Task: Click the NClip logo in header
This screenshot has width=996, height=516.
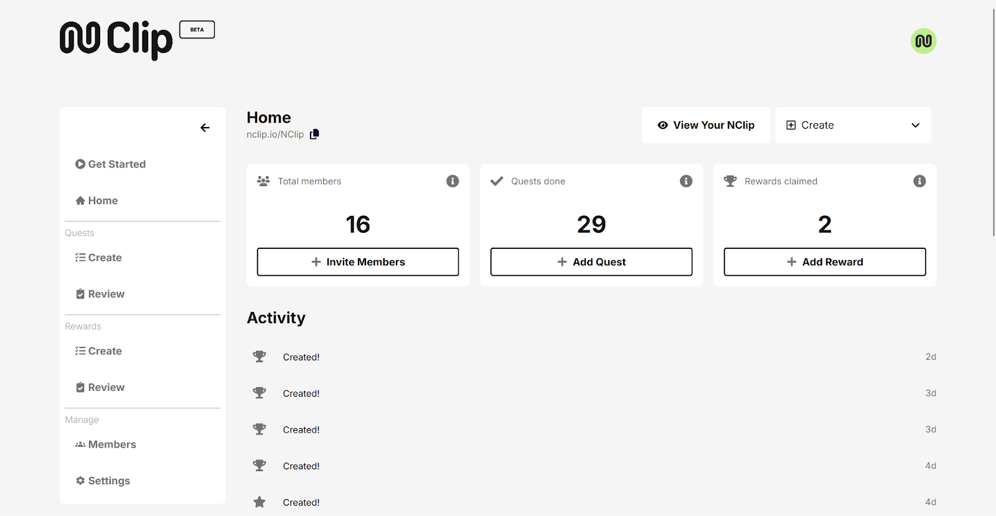Action: point(116,40)
